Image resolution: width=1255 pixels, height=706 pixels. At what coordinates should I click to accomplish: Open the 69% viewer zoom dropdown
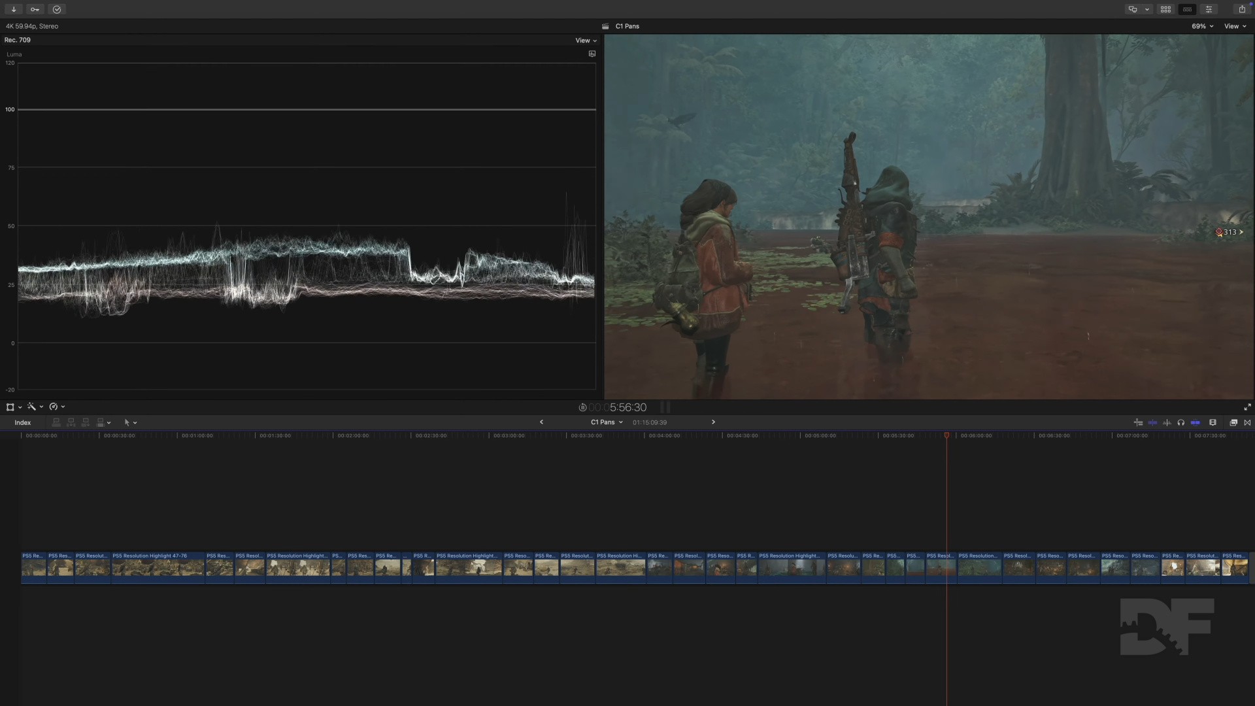(x=1202, y=26)
